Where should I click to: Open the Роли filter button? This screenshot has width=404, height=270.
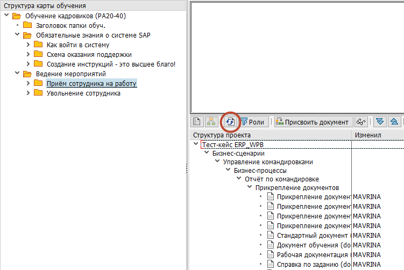click(252, 122)
